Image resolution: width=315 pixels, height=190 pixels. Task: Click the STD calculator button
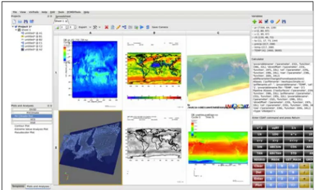tap(293, 153)
